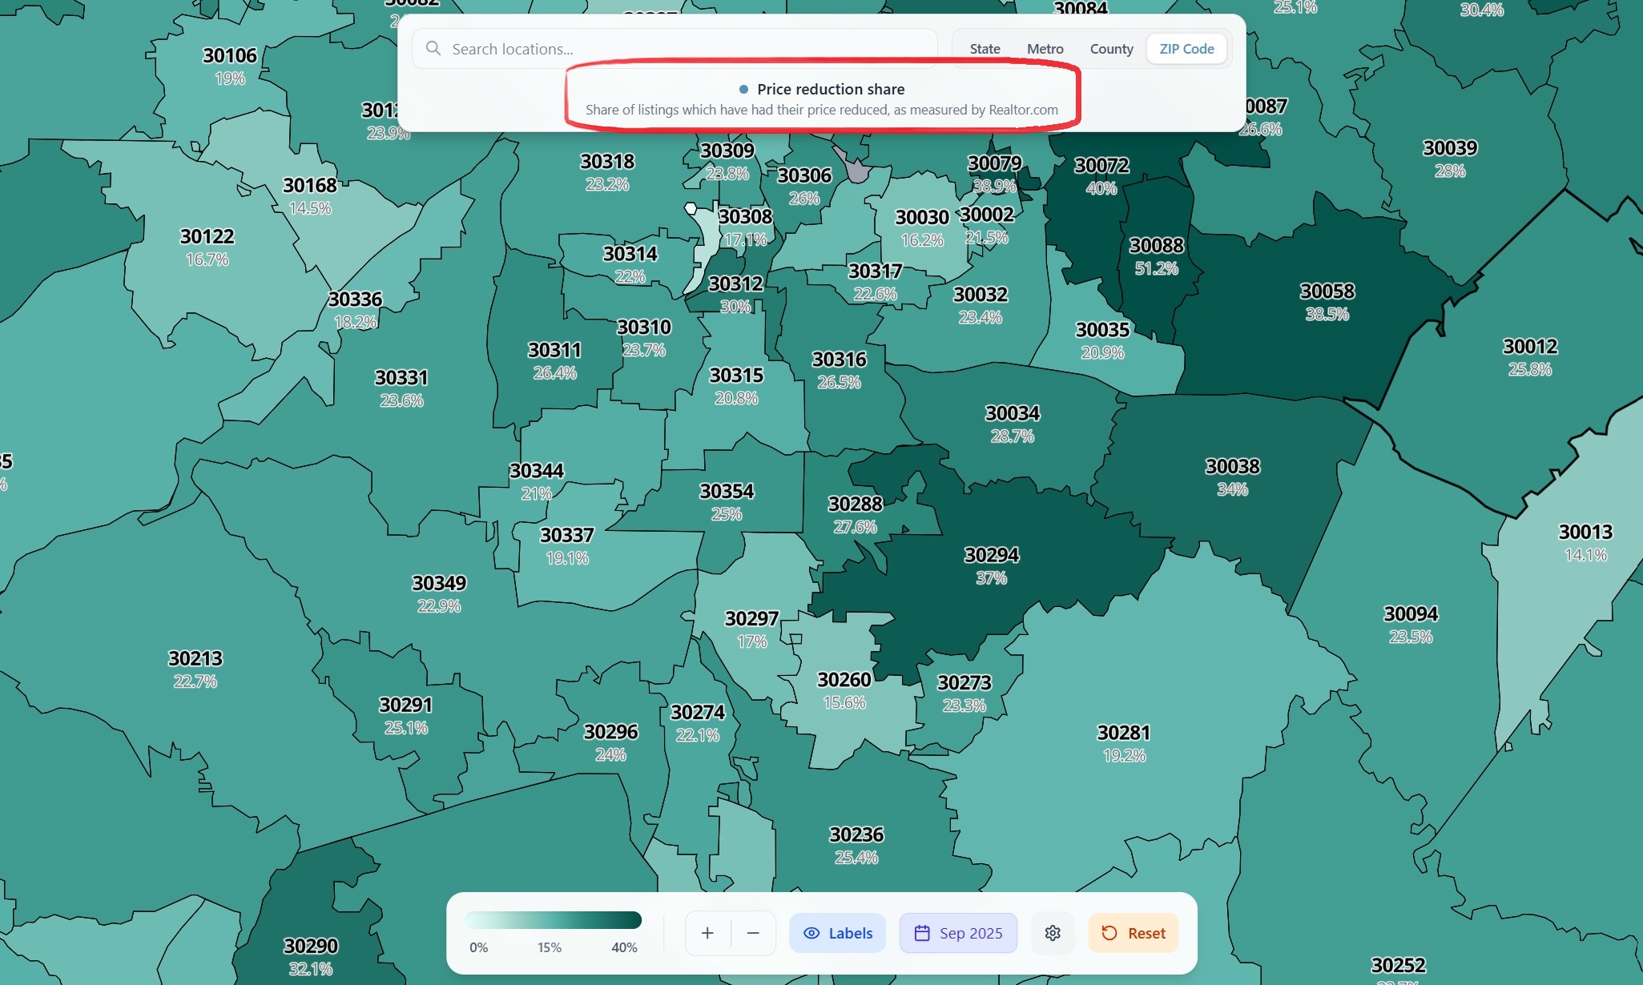This screenshot has width=1643, height=985.
Task: Switch to State view
Action: click(x=985, y=49)
